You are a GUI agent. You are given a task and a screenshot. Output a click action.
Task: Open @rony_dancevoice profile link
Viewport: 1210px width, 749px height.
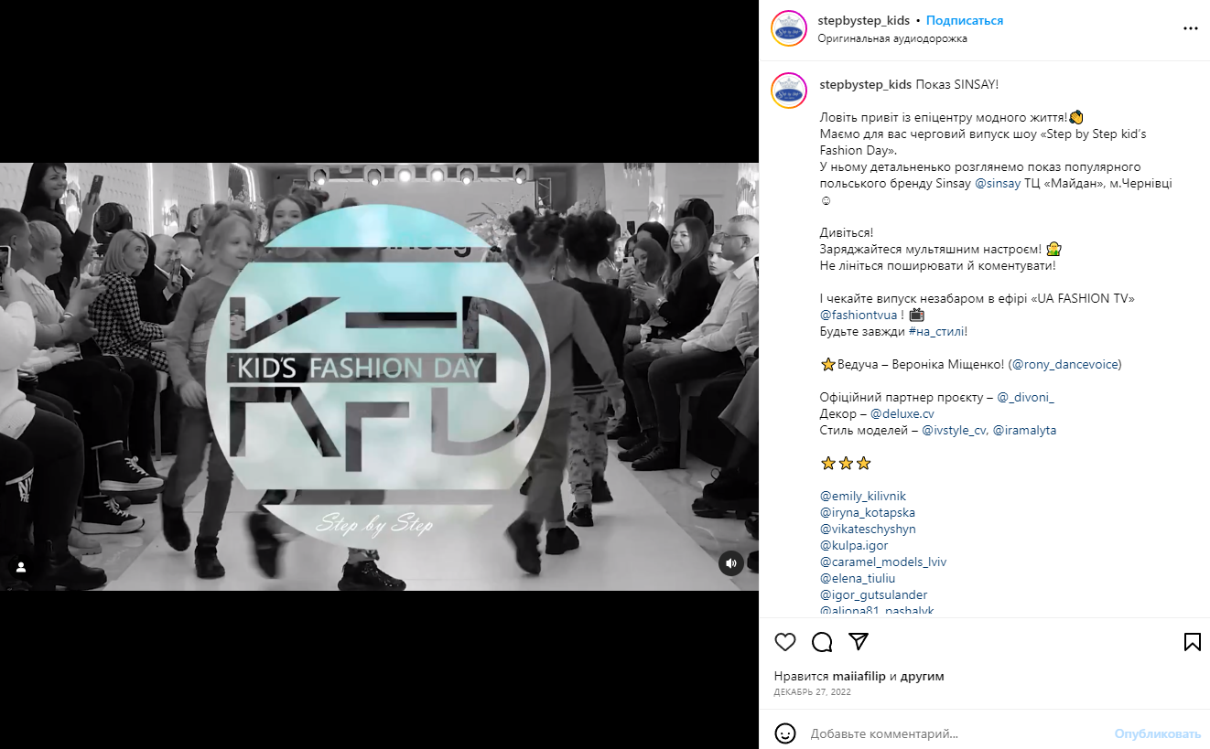tap(1065, 365)
